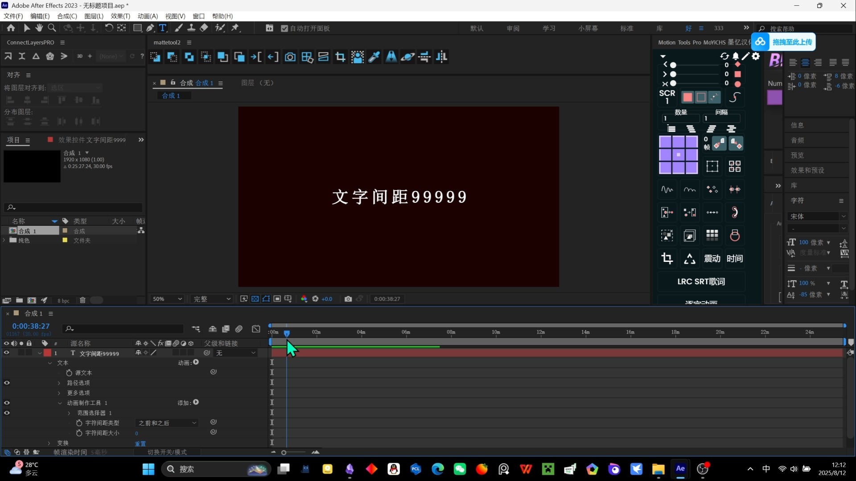Screen dimensions: 856x481
Task: Click the current time 0:00:38:27 field
Action: 31,326
